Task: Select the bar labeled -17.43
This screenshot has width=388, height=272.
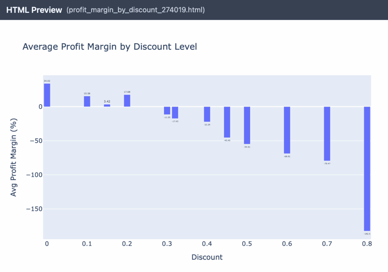Action: [175, 113]
